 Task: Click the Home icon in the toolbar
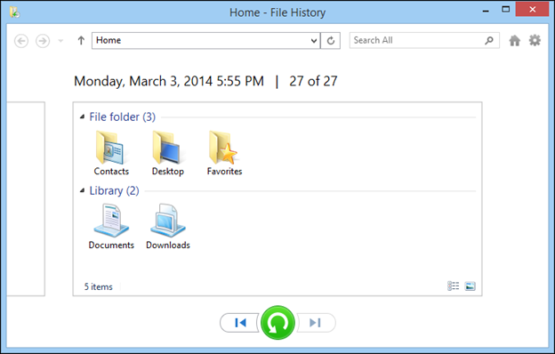tap(515, 41)
